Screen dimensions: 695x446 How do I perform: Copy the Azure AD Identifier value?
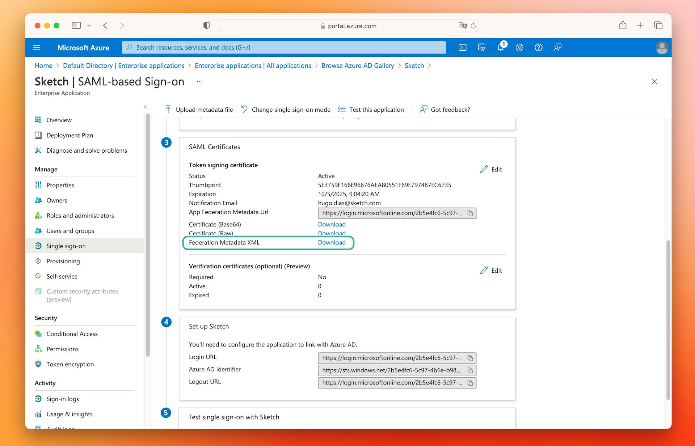(470, 370)
